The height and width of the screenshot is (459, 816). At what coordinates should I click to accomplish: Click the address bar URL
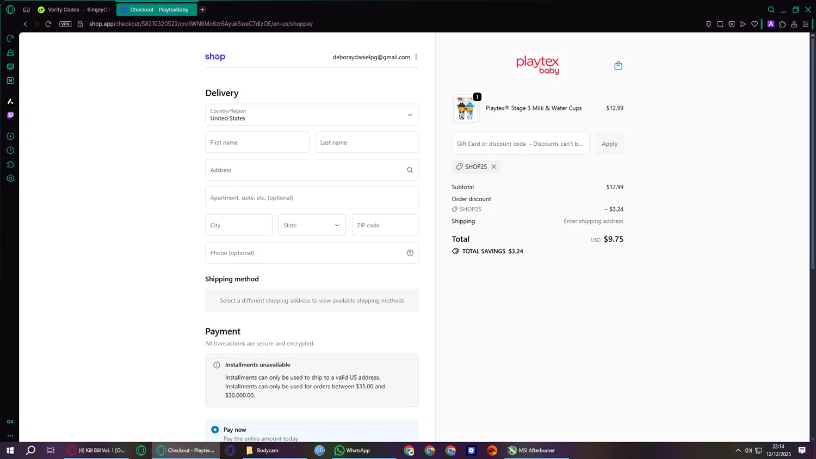point(201,24)
